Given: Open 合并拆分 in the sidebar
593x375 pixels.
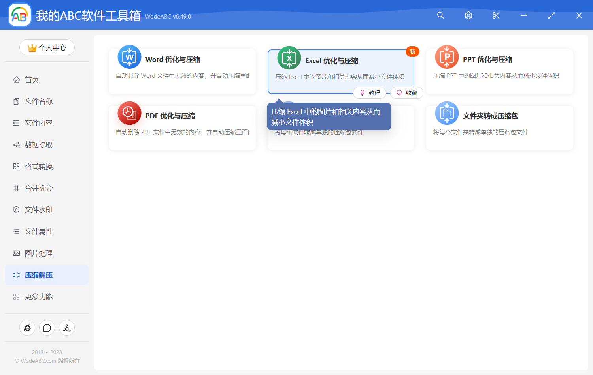Looking at the screenshot, I should (x=47, y=188).
